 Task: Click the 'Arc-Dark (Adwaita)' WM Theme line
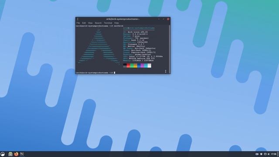[139, 48]
